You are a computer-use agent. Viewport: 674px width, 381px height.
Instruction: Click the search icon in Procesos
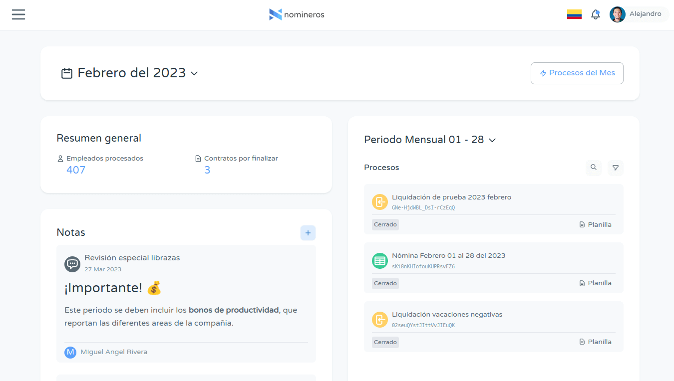[594, 168]
